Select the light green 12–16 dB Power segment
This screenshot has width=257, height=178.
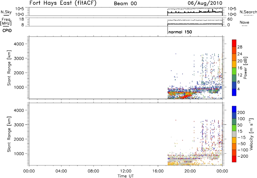[234, 71]
